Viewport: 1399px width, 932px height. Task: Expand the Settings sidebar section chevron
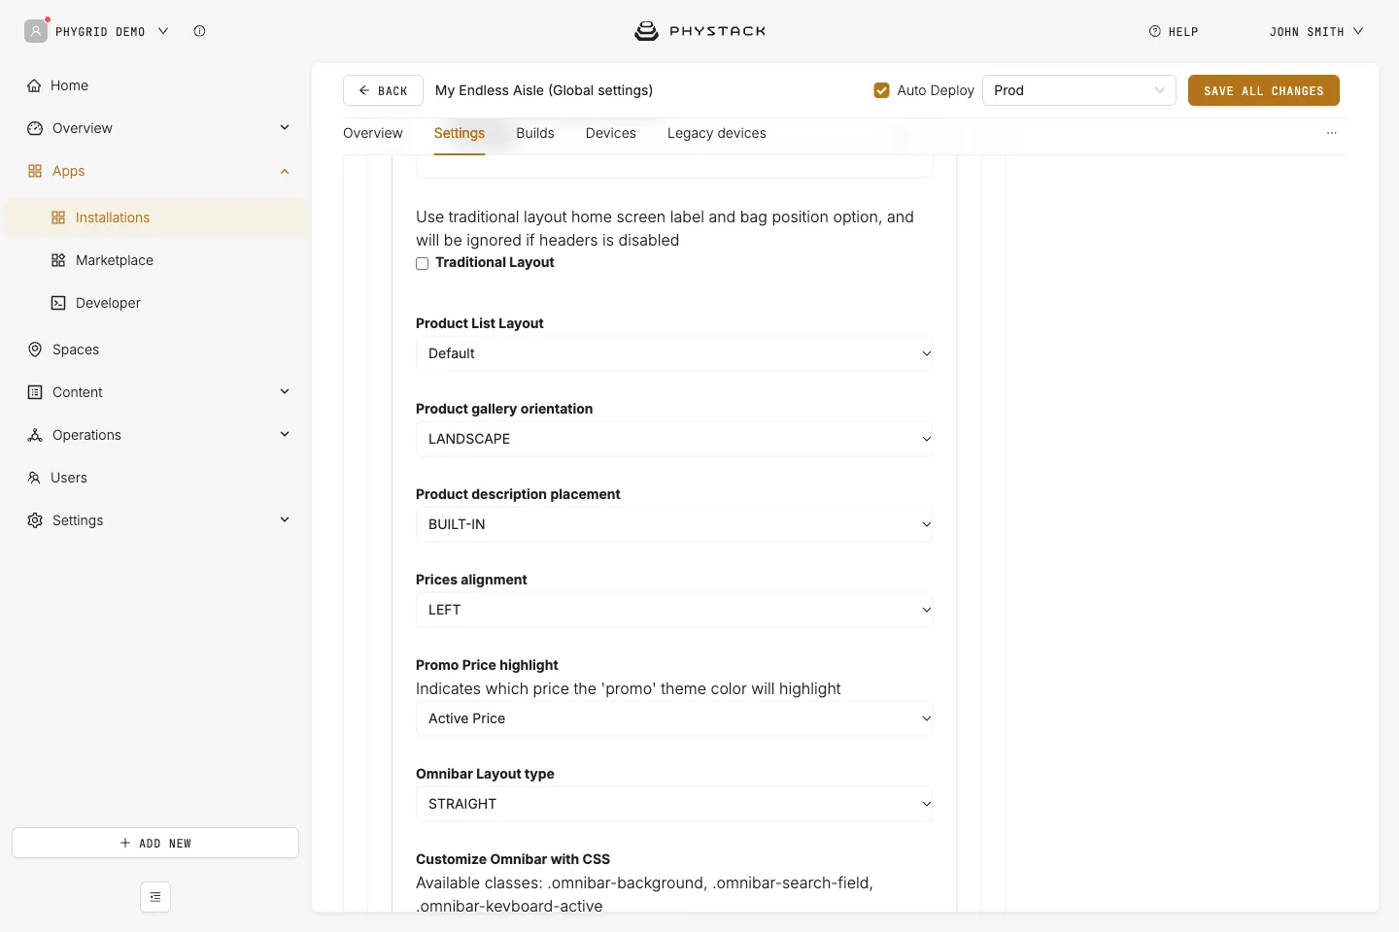tap(285, 519)
